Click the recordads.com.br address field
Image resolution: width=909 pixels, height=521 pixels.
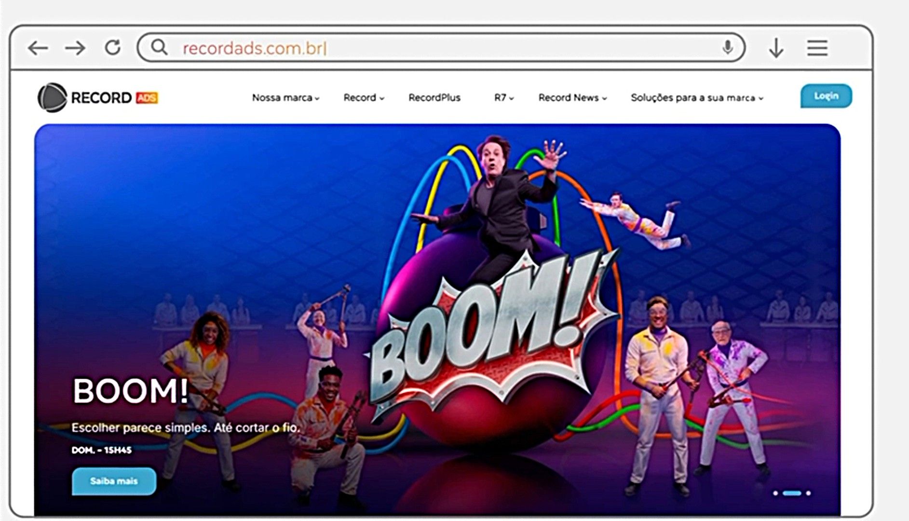click(441, 48)
